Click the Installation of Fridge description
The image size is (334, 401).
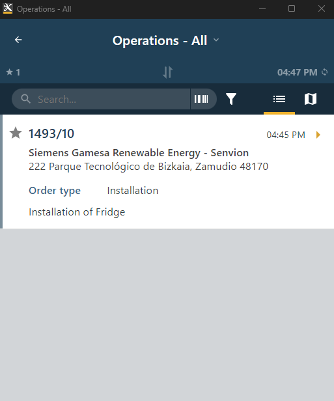tap(77, 212)
